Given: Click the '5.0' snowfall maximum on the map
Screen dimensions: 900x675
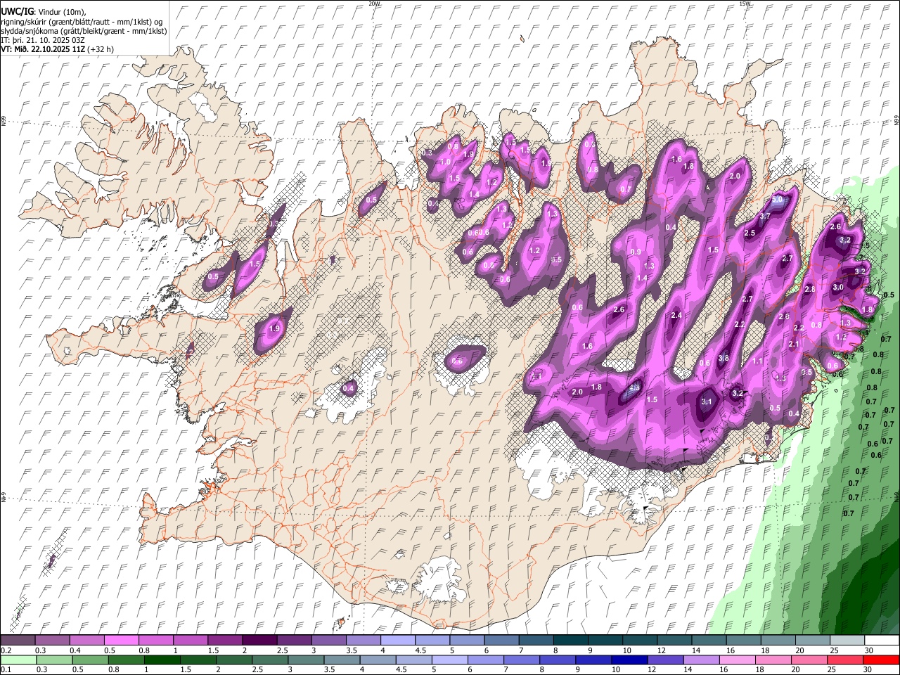Looking at the screenshot, I should click(778, 200).
